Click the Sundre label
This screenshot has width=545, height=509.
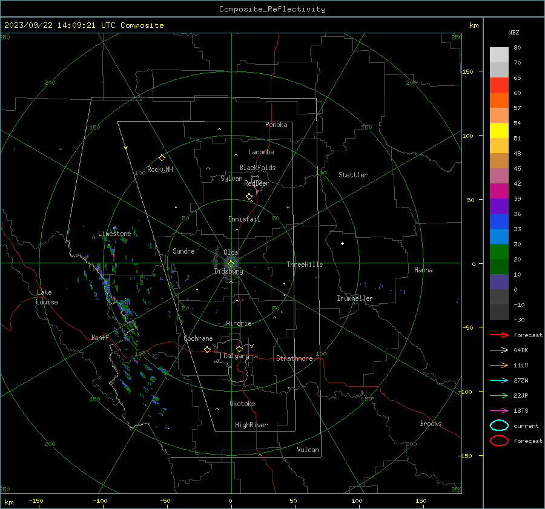183,251
